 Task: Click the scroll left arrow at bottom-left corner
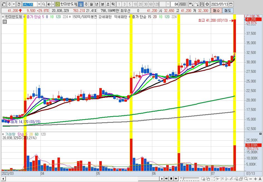tap(3, 179)
